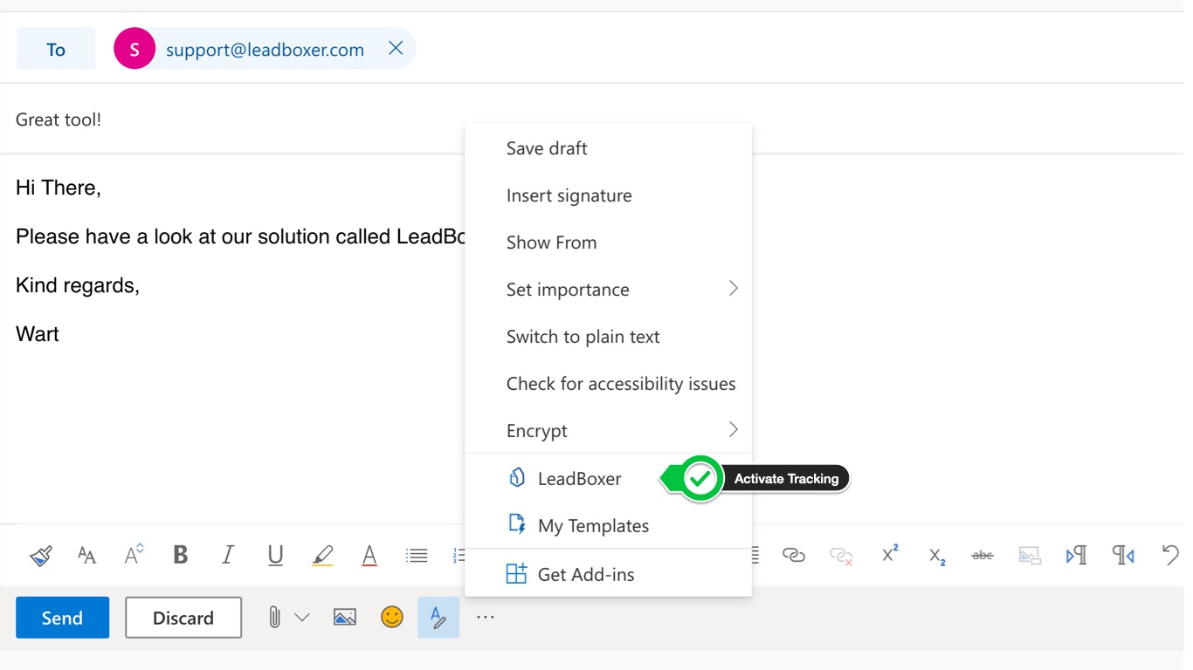Discard the email draft

click(x=183, y=618)
